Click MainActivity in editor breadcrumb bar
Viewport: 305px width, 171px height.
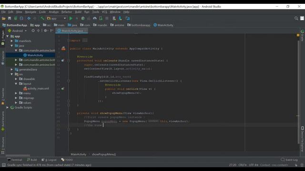78,154
